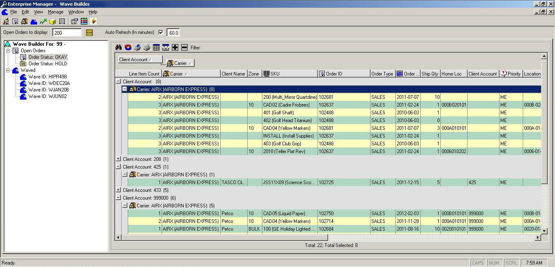Expand the Client Account 208 group

coord(118,159)
